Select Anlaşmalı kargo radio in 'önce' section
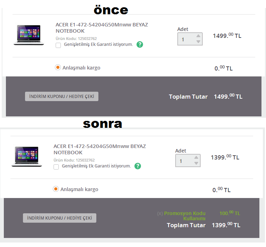This screenshot has width=266, height=247. (x=58, y=67)
